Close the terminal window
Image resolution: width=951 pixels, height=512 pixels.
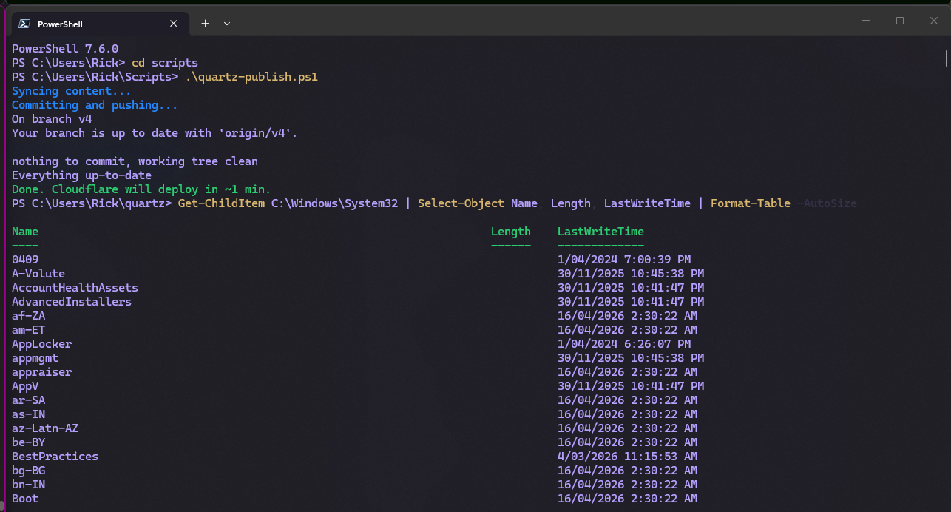(x=933, y=21)
